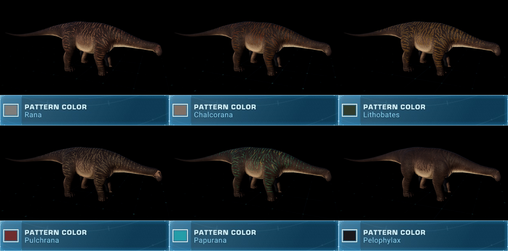Click the Pattern Color heading above Pulchrana

click(56, 233)
